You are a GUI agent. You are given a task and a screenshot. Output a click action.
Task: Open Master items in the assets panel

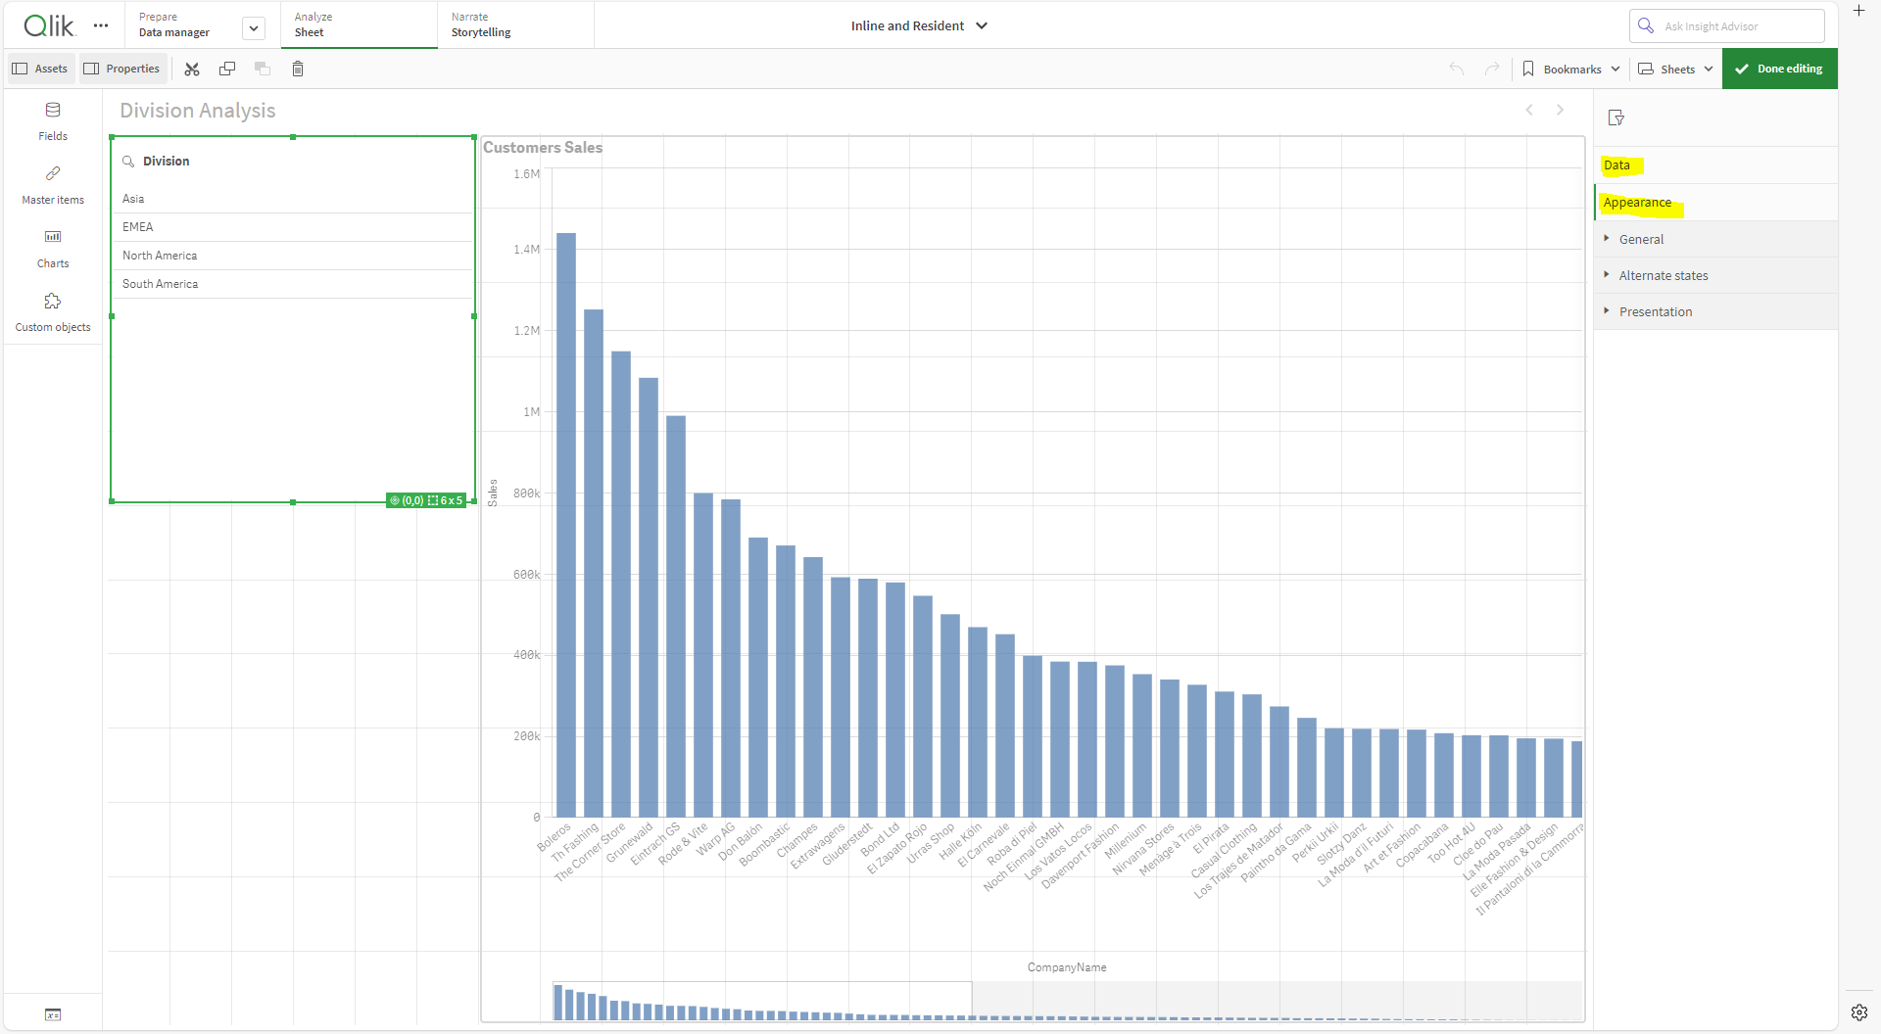(53, 185)
